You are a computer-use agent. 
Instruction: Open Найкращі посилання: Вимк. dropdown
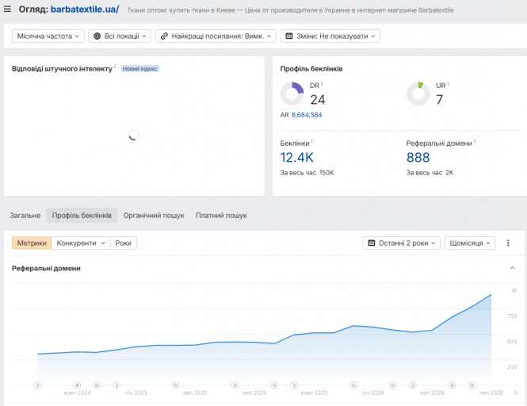click(x=216, y=36)
